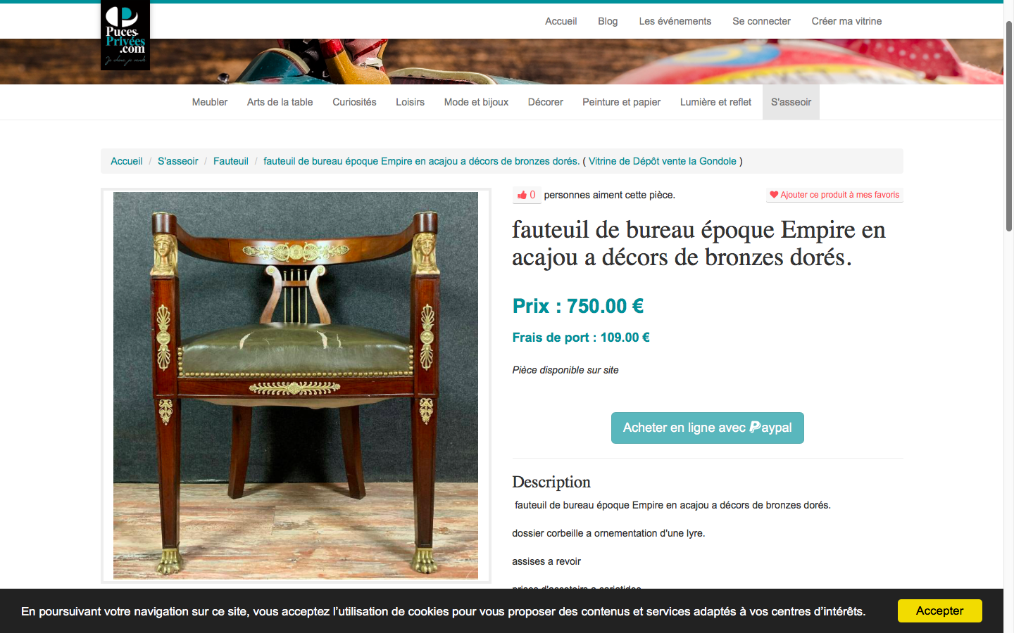1014x633 pixels.
Task: Click the Fauteuil breadcrumb link
Action: coord(231,161)
